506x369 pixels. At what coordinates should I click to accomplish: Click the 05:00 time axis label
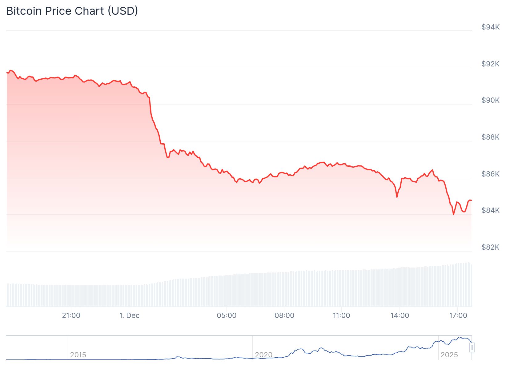227,315
